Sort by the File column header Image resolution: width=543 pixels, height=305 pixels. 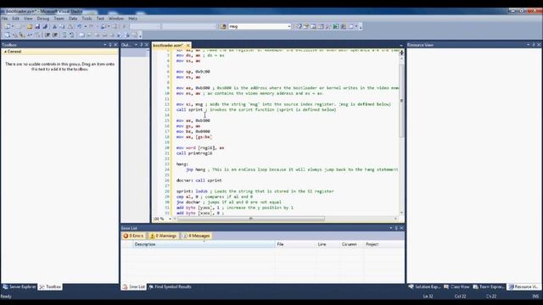[295, 244]
